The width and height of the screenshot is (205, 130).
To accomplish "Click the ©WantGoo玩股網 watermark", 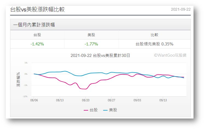I will point(170,55).
